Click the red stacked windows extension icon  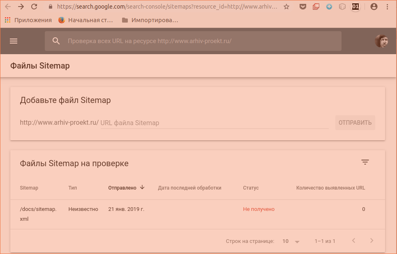tap(316, 7)
